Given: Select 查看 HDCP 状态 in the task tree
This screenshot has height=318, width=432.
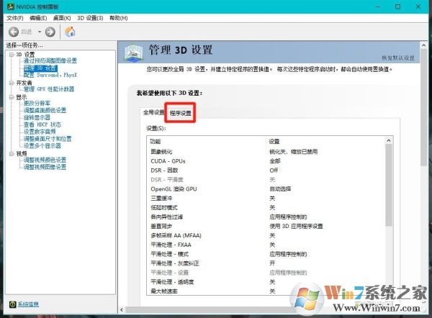Looking at the screenshot, I should [42, 124].
